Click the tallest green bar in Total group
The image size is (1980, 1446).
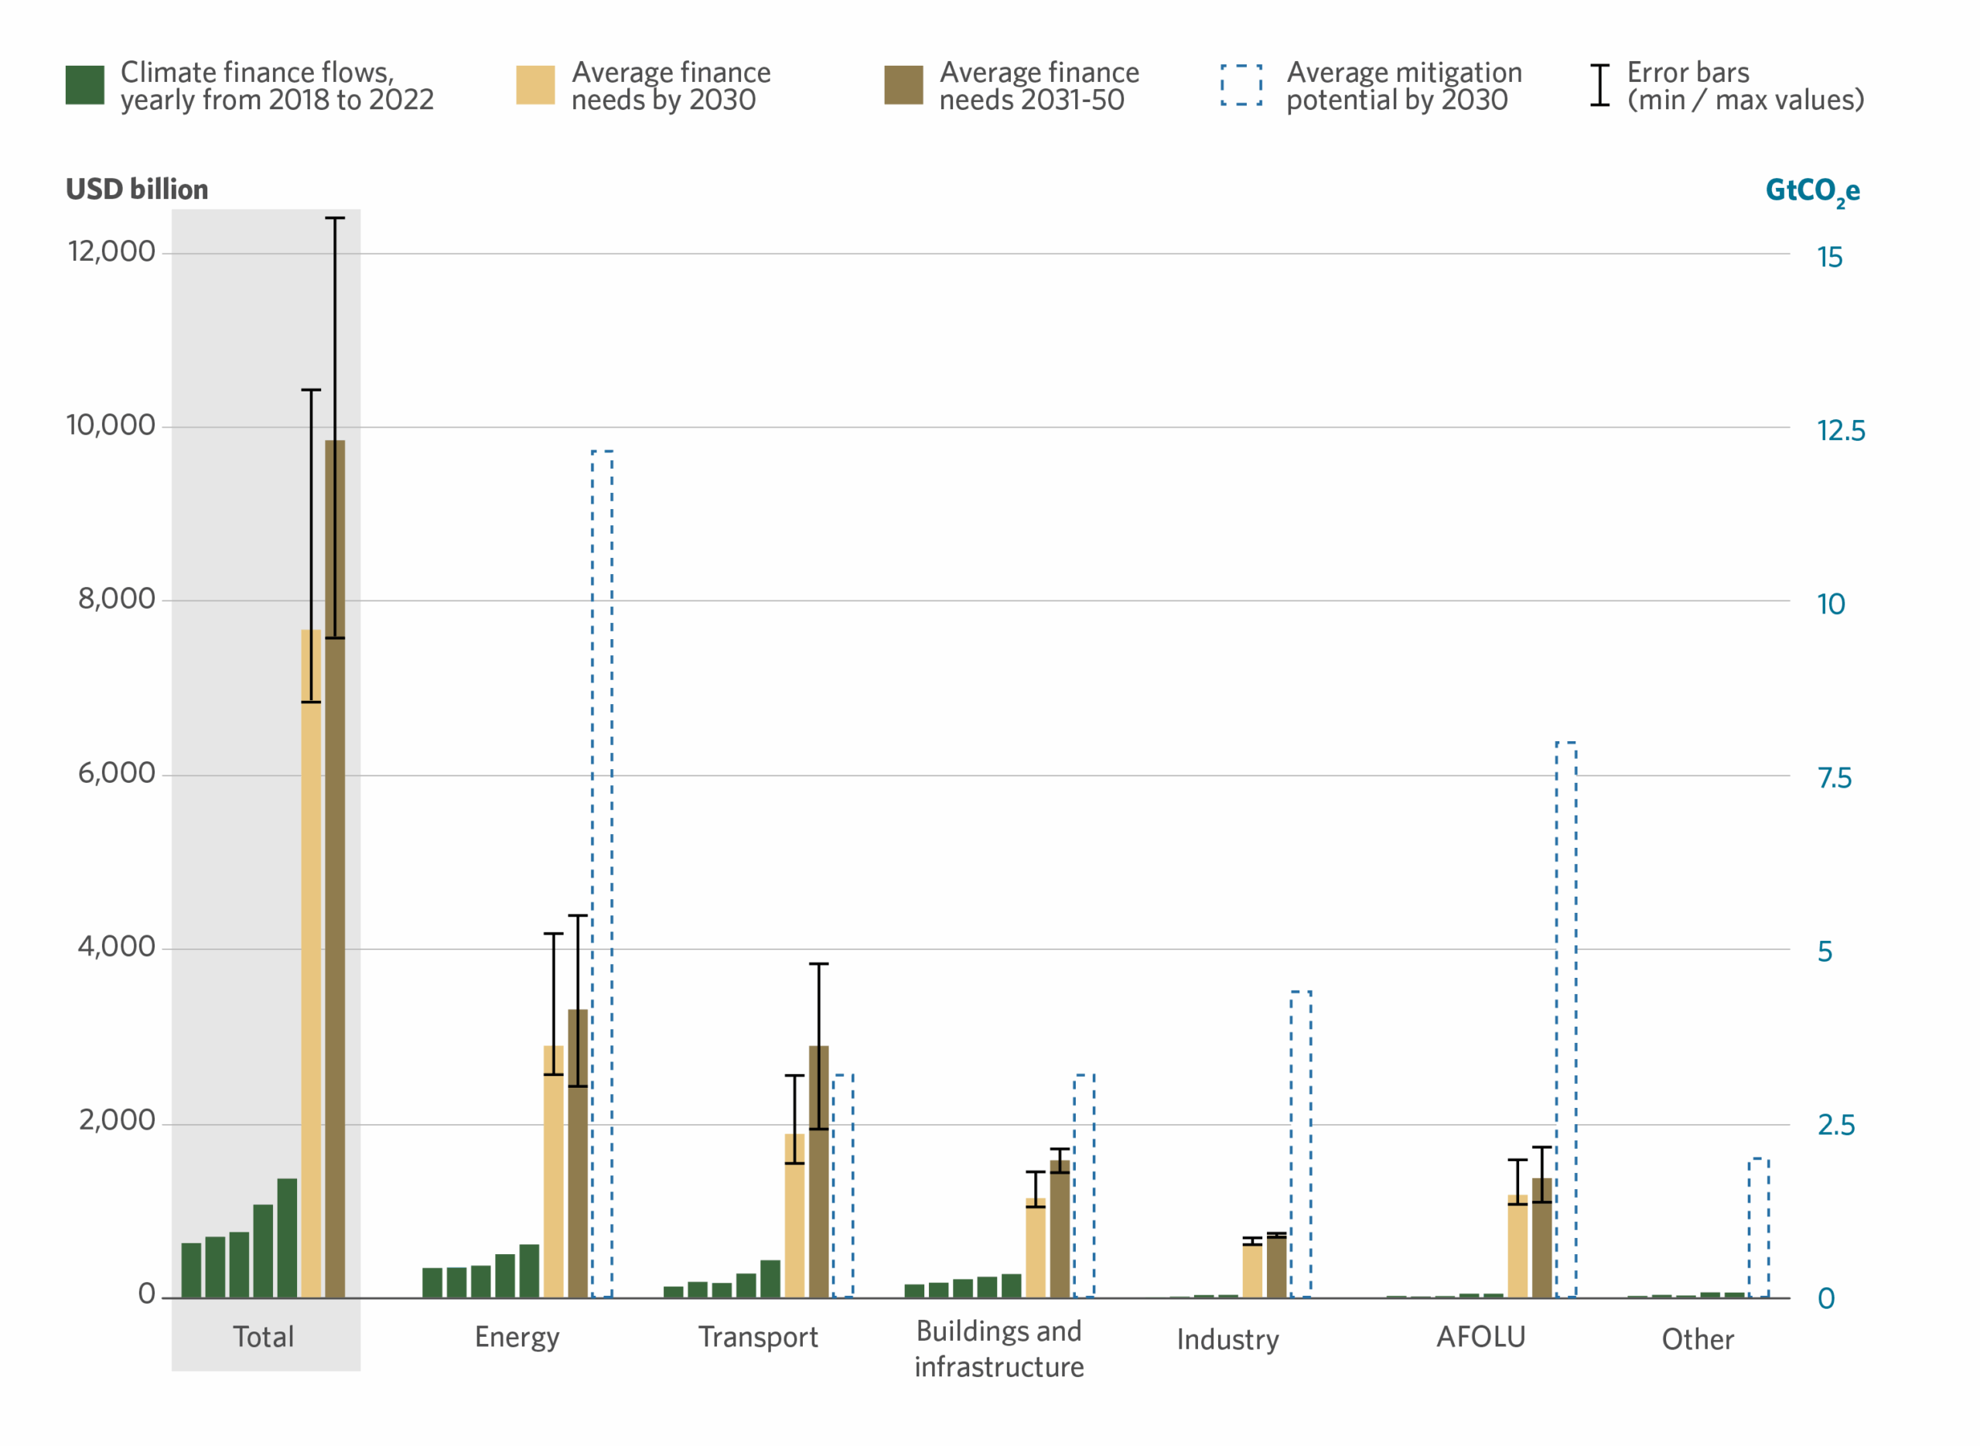coord(287,1238)
